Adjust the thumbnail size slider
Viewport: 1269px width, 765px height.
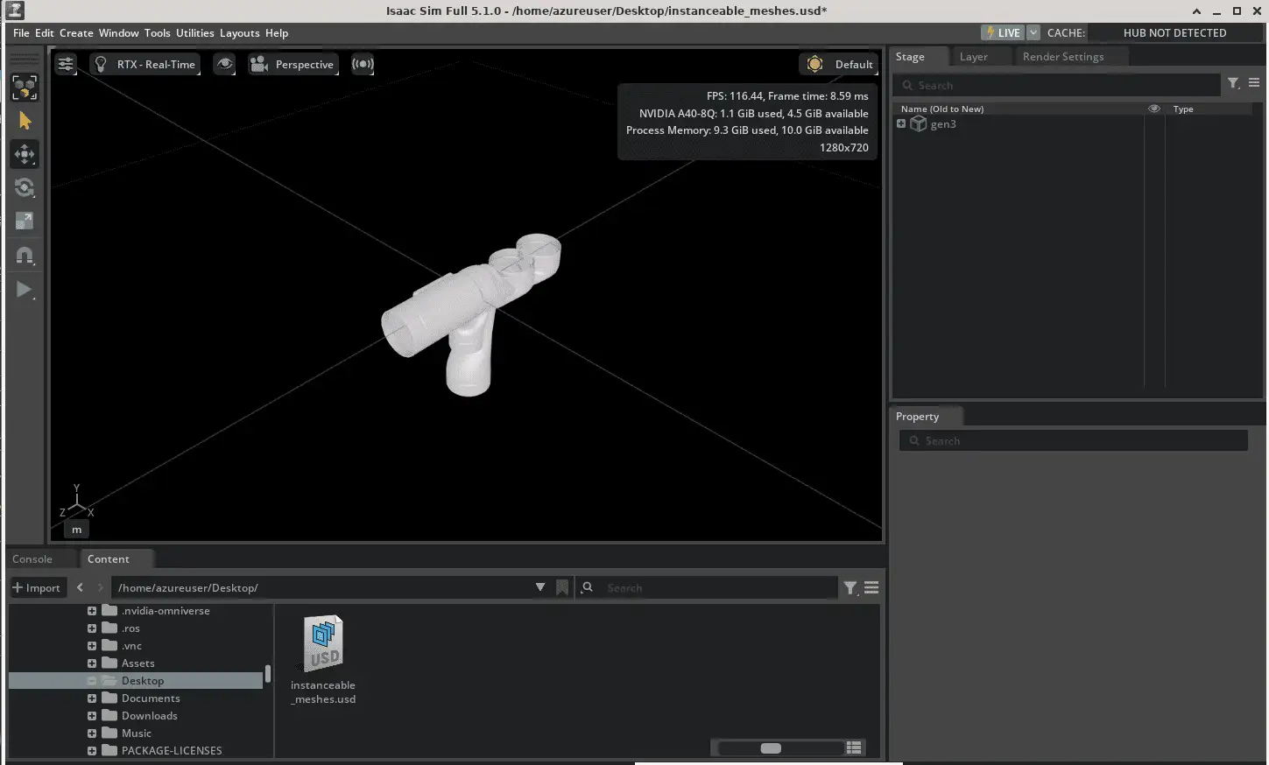pos(771,748)
